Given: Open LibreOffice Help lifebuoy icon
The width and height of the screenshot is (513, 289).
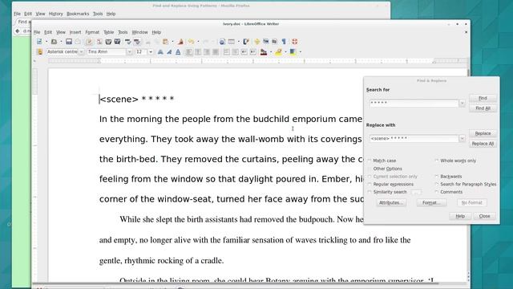Looking at the screenshot, I should (x=294, y=42).
